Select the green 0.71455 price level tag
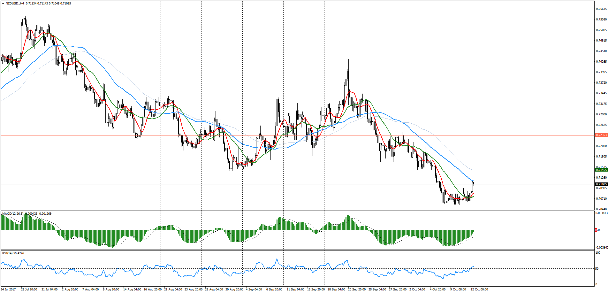 pyautogui.click(x=601, y=170)
